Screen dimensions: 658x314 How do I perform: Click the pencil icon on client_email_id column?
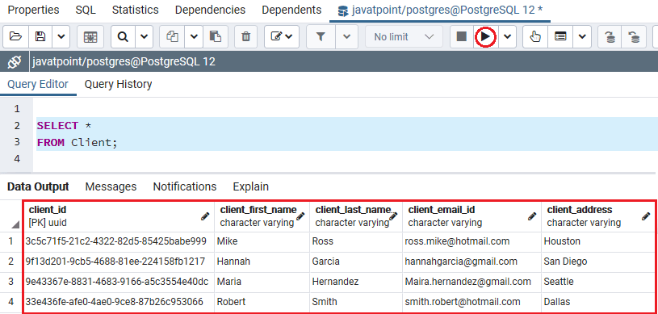(x=532, y=216)
